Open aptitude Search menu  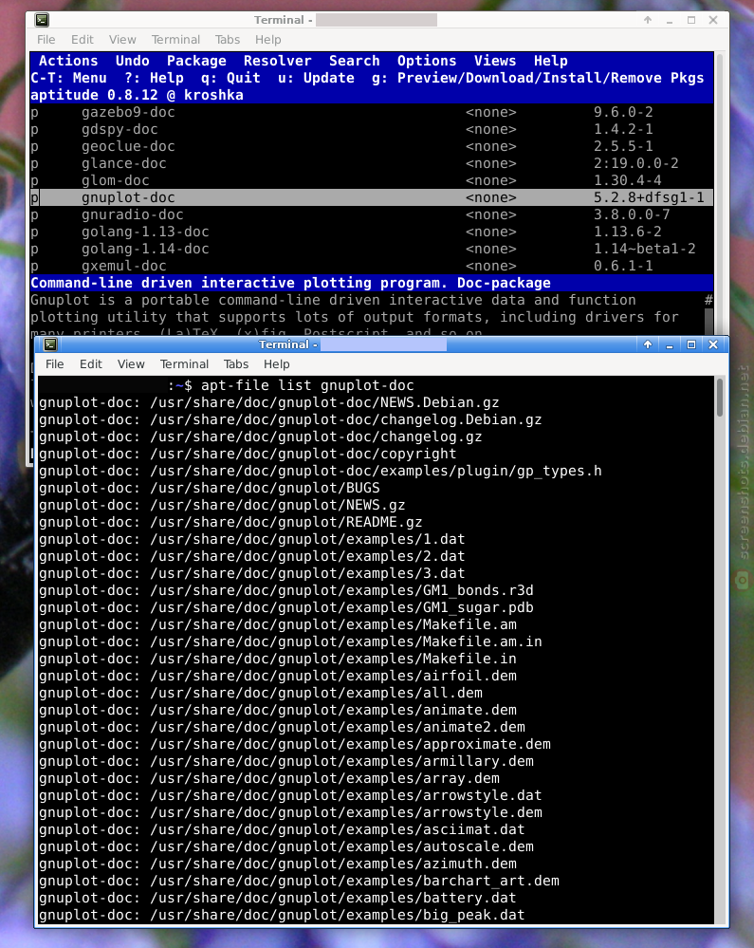click(x=354, y=61)
